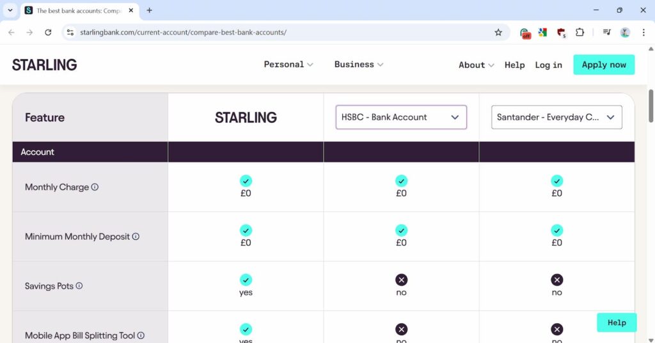This screenshot has height=343, width=655.
Task: Click the page vertical scrollbar thumb
Action: point(651,106)
